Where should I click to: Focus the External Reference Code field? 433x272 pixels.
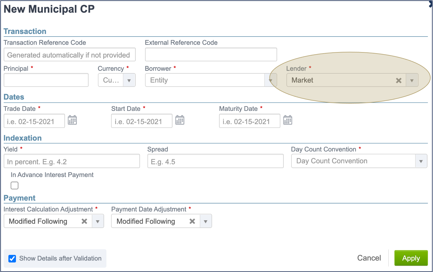point(211,55)
